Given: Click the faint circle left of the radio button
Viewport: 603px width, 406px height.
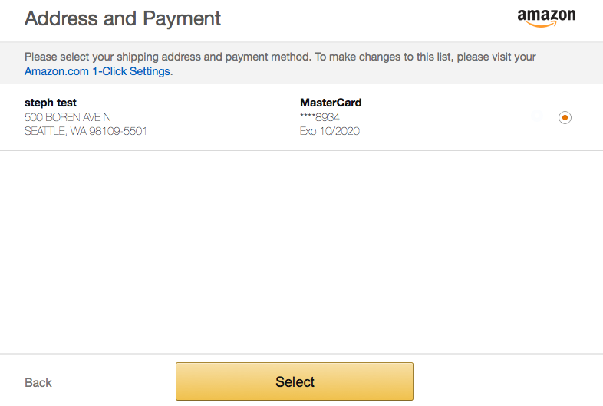Looking at the screenshot, I should (x=537, y=116).
